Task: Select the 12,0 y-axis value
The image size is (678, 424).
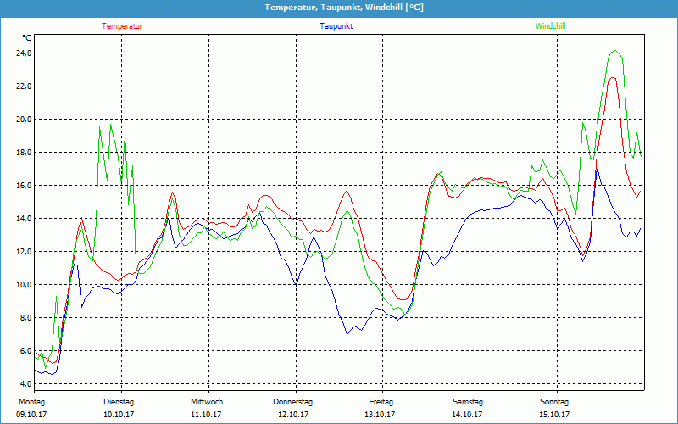Action: point(24,252)
